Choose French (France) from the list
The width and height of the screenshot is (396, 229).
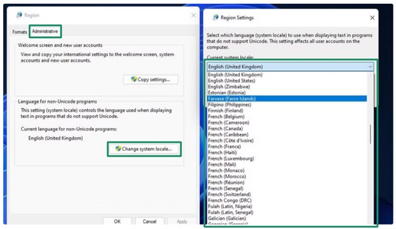(287, 147)
